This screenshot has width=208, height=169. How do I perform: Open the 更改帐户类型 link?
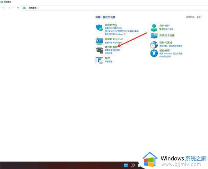tap(167, 29)
